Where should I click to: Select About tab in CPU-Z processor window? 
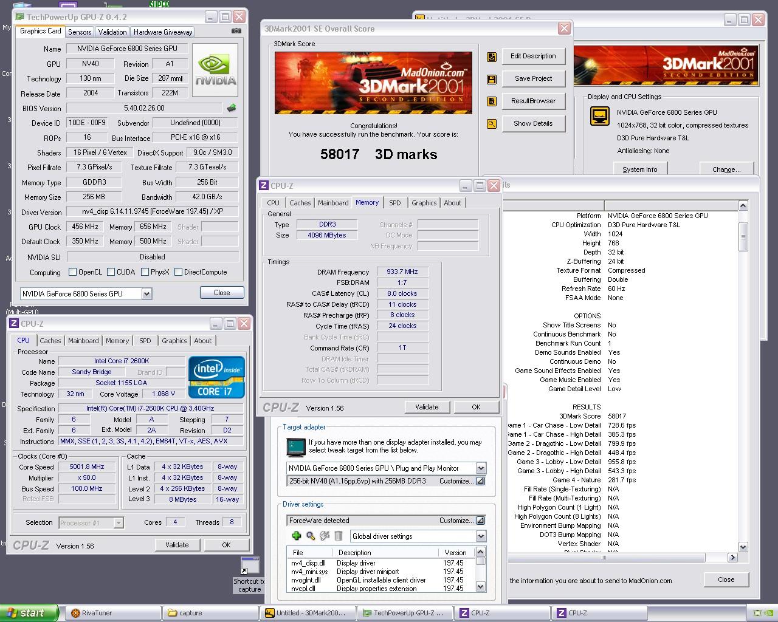point(203,341)
